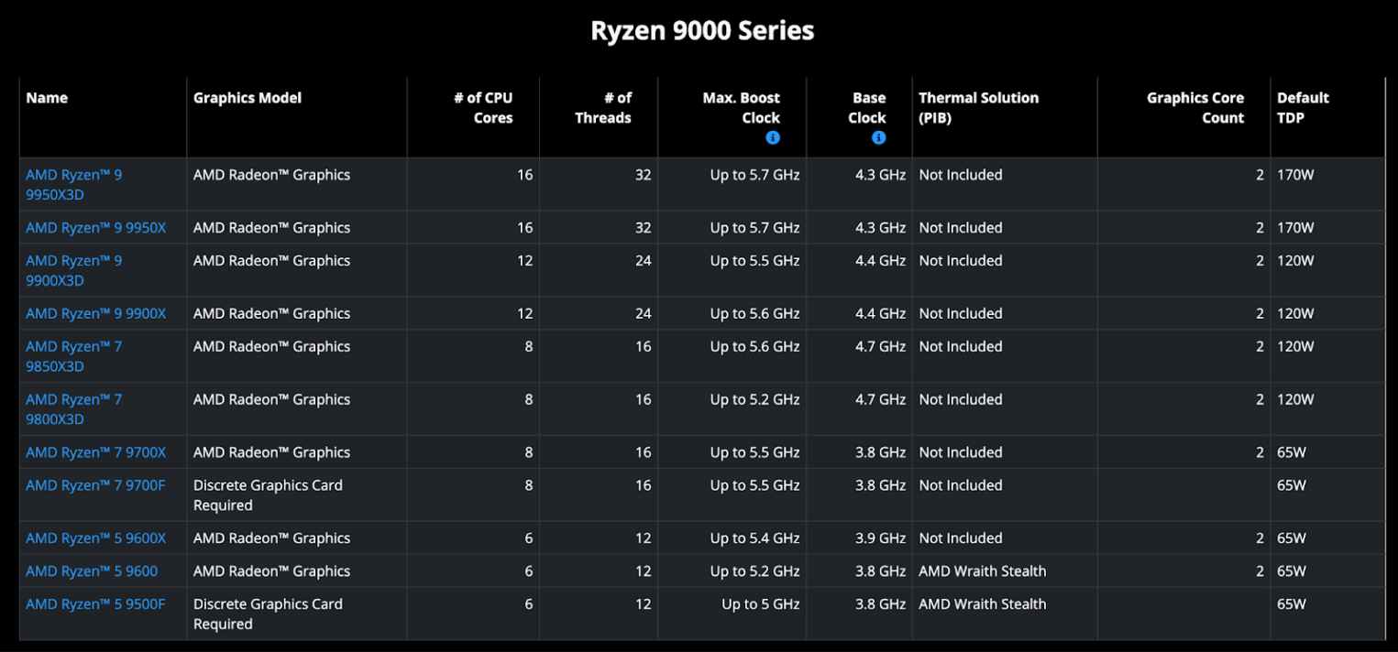Open the AMD Ryzen 7 9800X3D link
The height and width of the screenshot is (652, 1398).
pos(73,409)
